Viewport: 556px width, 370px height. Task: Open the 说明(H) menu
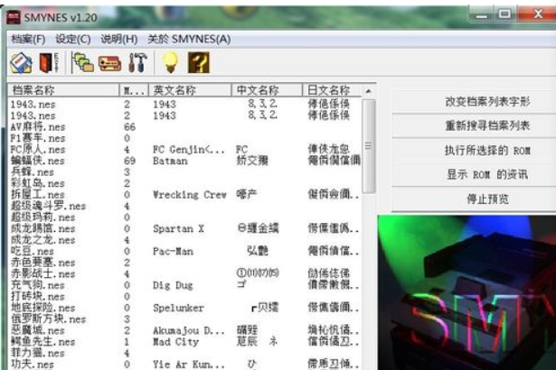[x=119, y=39]
